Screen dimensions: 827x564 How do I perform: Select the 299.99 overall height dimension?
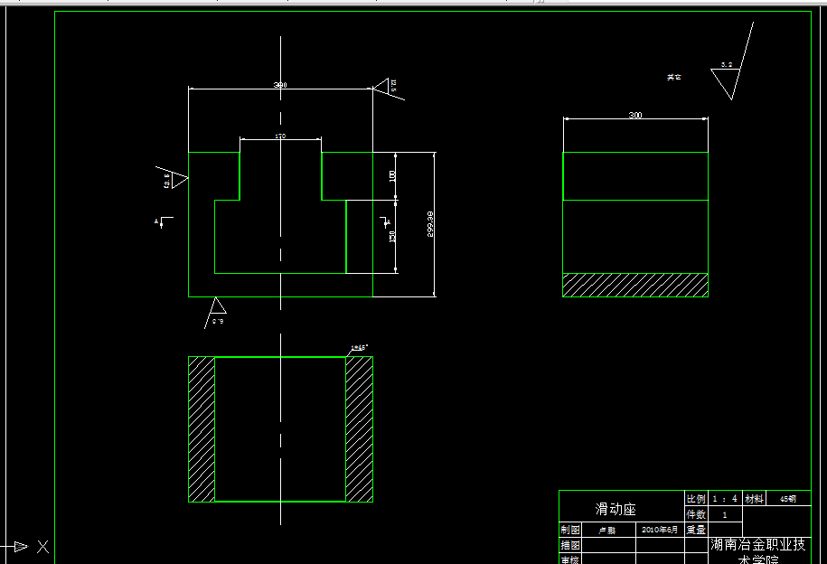430,223
